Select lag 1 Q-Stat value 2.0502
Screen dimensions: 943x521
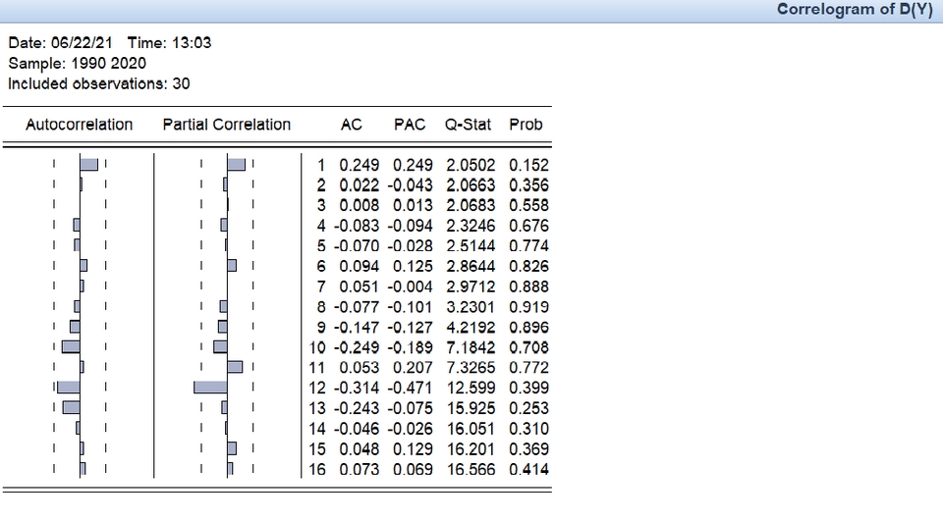click(471, 165)
